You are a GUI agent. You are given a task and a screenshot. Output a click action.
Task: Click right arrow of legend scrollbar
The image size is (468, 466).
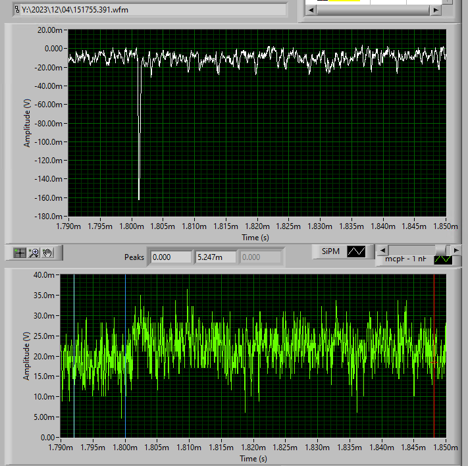point(456,249)
